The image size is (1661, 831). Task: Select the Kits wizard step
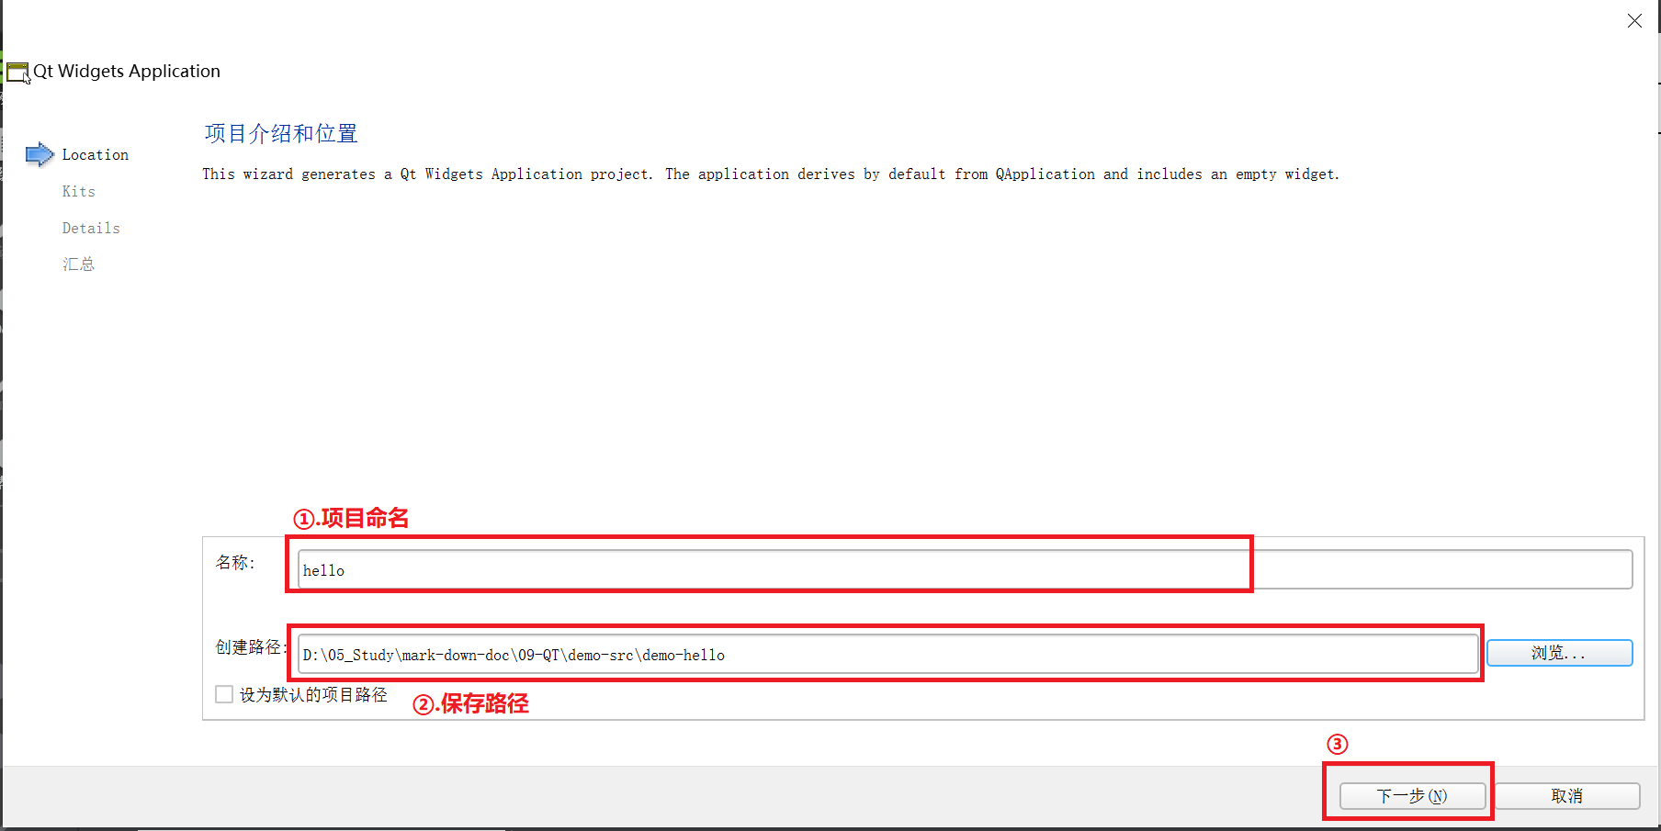[x=79, y=191]
